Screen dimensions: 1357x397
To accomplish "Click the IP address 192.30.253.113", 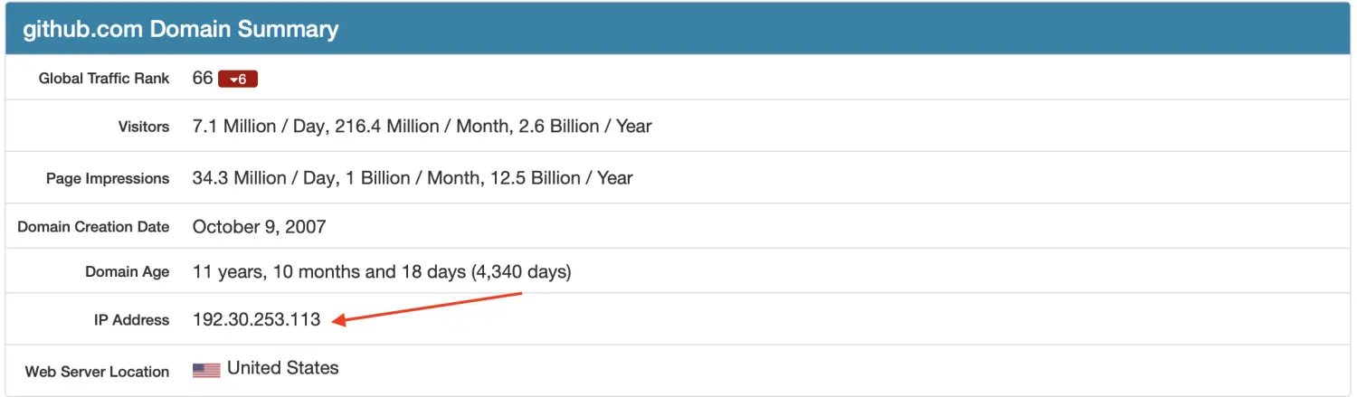I will pos(256,319).
